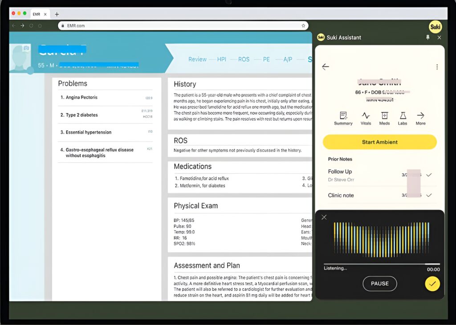Click the Prior Notes label

[x=340, y=159]
